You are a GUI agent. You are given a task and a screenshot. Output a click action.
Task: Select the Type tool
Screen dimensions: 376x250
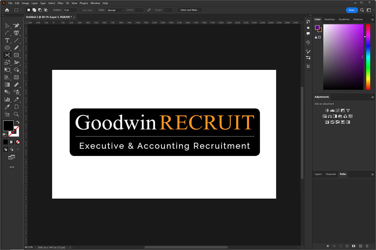pyautogui.click(x=7, y=40)
